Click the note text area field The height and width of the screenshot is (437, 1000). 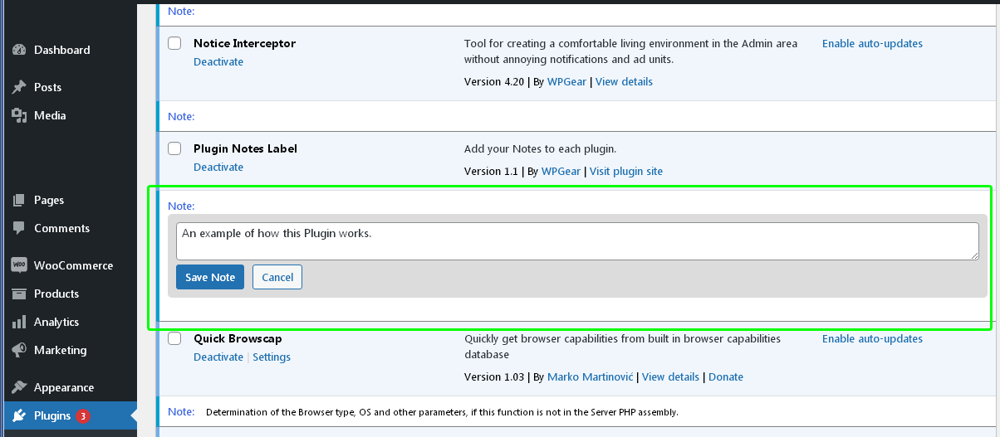coord(578,241)
